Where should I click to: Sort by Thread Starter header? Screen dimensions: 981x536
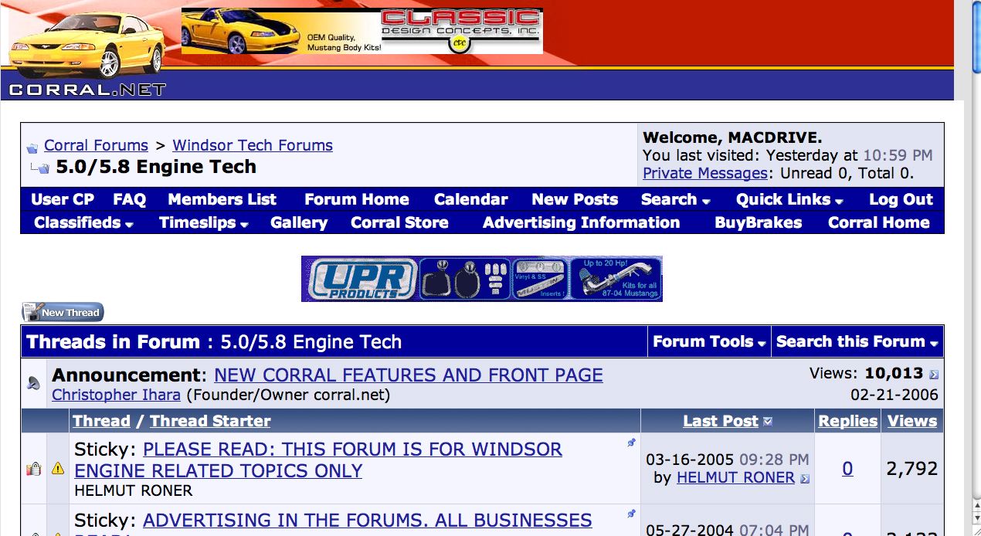click(x=210, y=421)
